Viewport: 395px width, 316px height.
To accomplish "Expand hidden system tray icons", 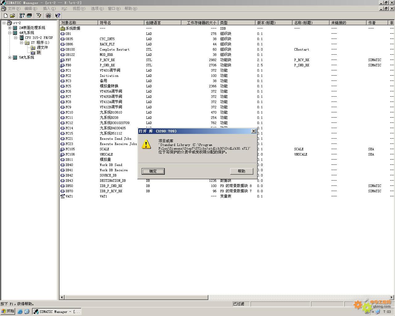I will (373, 312).
